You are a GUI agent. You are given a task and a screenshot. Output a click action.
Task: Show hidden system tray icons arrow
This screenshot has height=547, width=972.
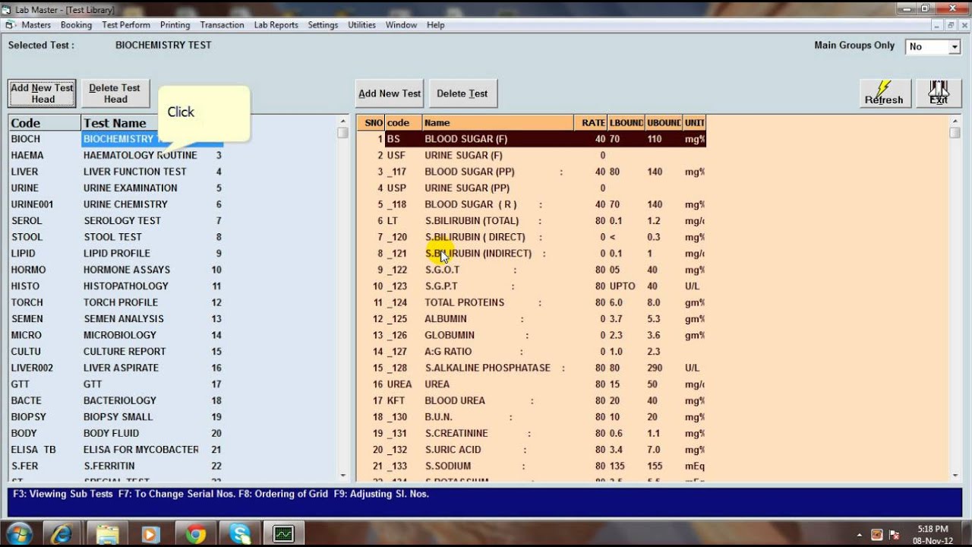860,534
